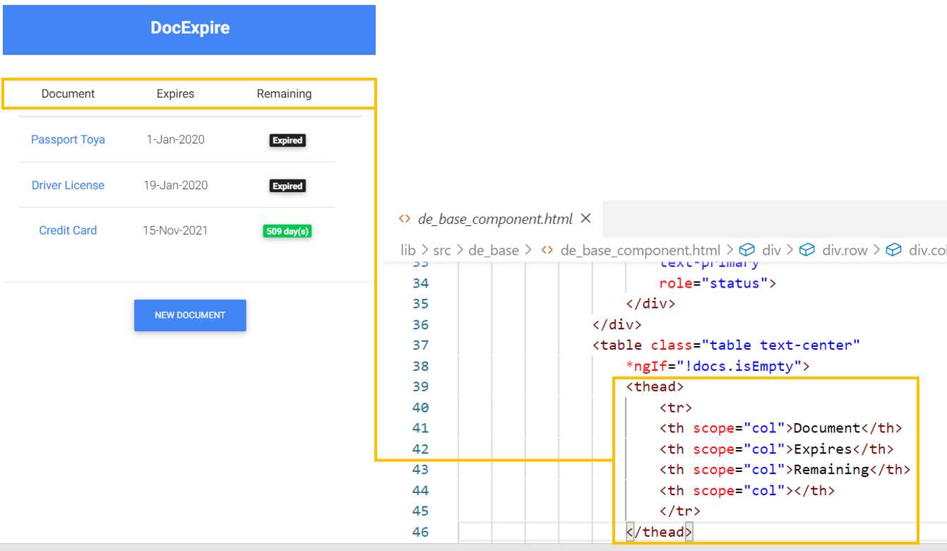
Task: Click the HTML file icon beside de_base_component.html tab
Action: tap(405, 219)
